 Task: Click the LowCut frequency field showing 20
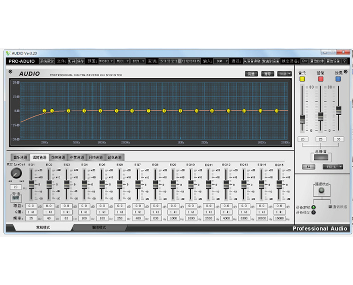[x=16, y=187]
